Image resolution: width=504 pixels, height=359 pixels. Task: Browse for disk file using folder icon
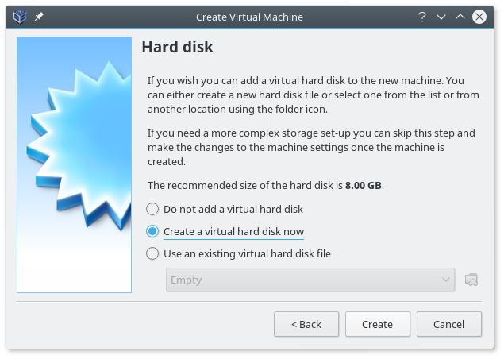coord(471,280)
